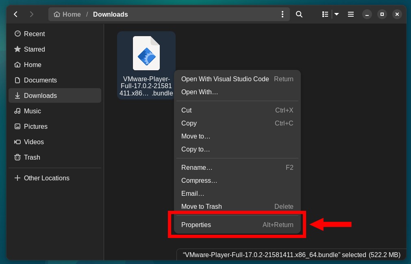
Task: Choose Open With… from context menu
Action: click(237, 92)
